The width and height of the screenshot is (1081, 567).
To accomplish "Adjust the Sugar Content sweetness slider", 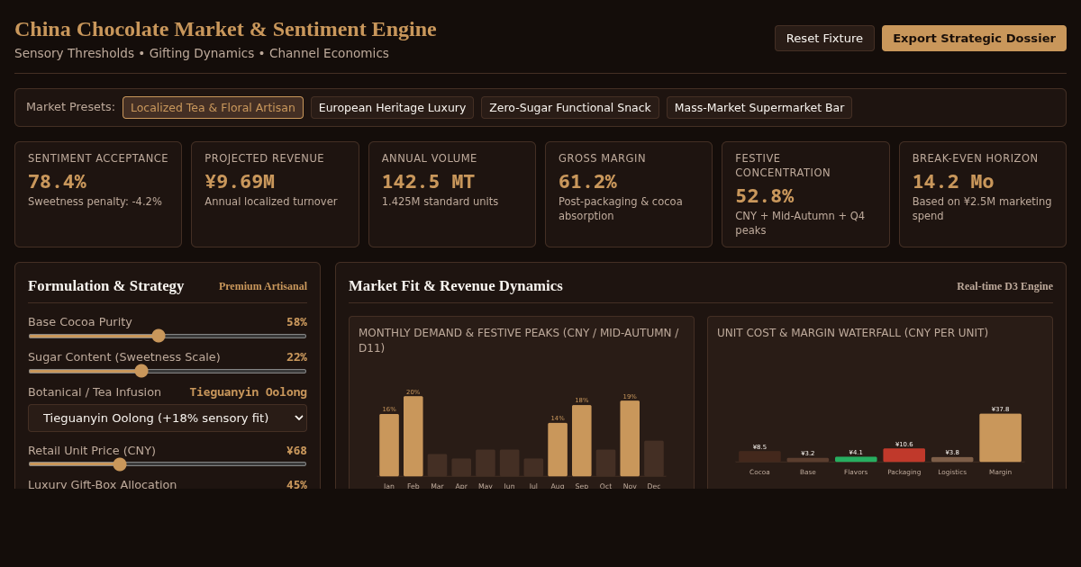I will pyautogui.click(x=168, y=371).
